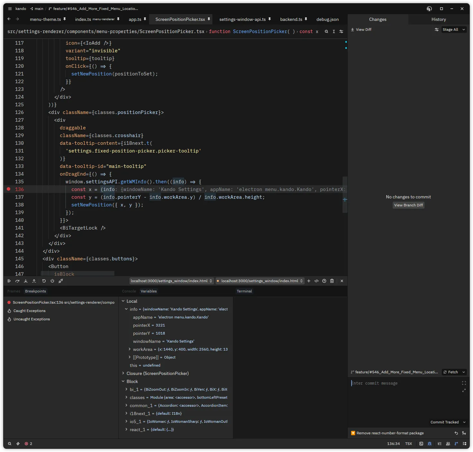Screen dimensions: 473x452
Task: Open the second localhost thread dropdown
Action: coord(260,281)
